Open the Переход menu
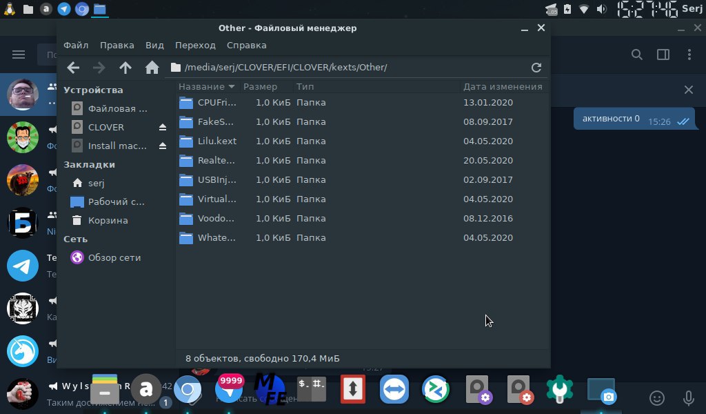The image size is (706, 414). click(195, 46)
